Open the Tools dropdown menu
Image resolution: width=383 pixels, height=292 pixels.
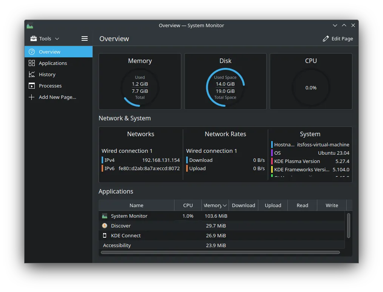point(45,38)
